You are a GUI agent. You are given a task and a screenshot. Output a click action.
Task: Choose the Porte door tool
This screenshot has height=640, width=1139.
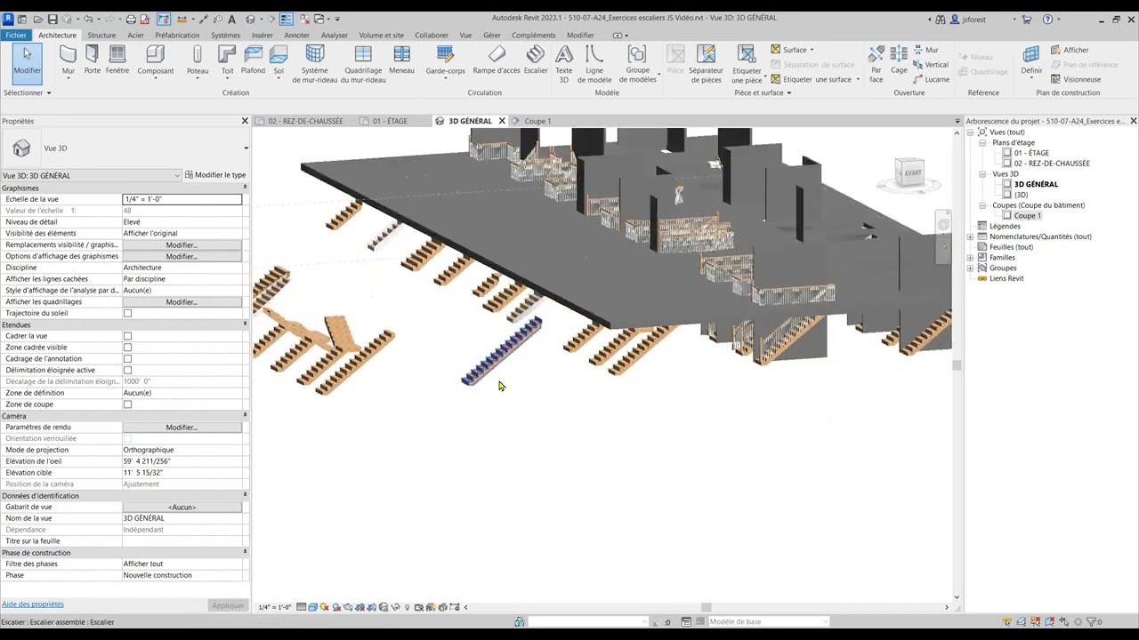(92, 60)
